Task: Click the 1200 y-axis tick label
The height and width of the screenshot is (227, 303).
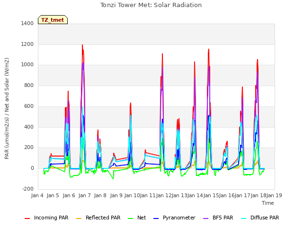Action: pyautogui.click(x=27, y=44)
